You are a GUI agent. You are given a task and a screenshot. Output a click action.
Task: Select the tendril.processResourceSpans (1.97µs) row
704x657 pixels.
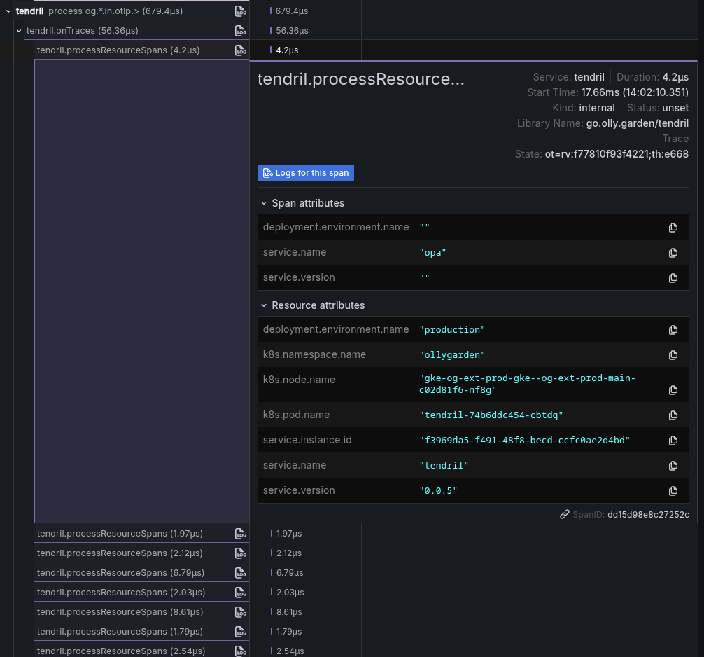tap(120, 534)
